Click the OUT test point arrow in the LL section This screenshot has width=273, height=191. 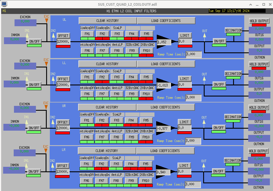[204, 79]
